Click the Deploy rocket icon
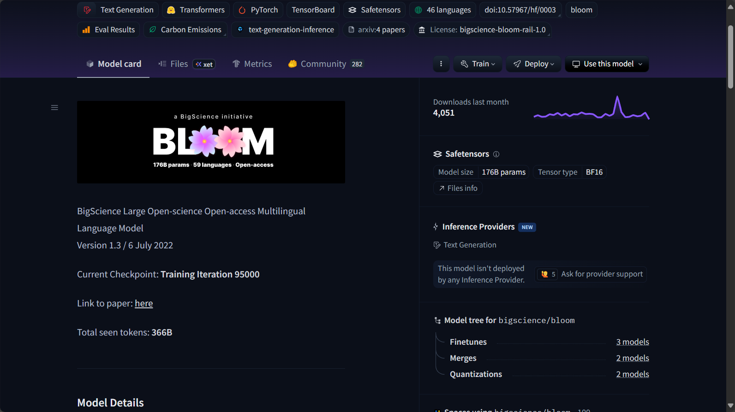Screen dimensions: 735x412 (517, 64)
